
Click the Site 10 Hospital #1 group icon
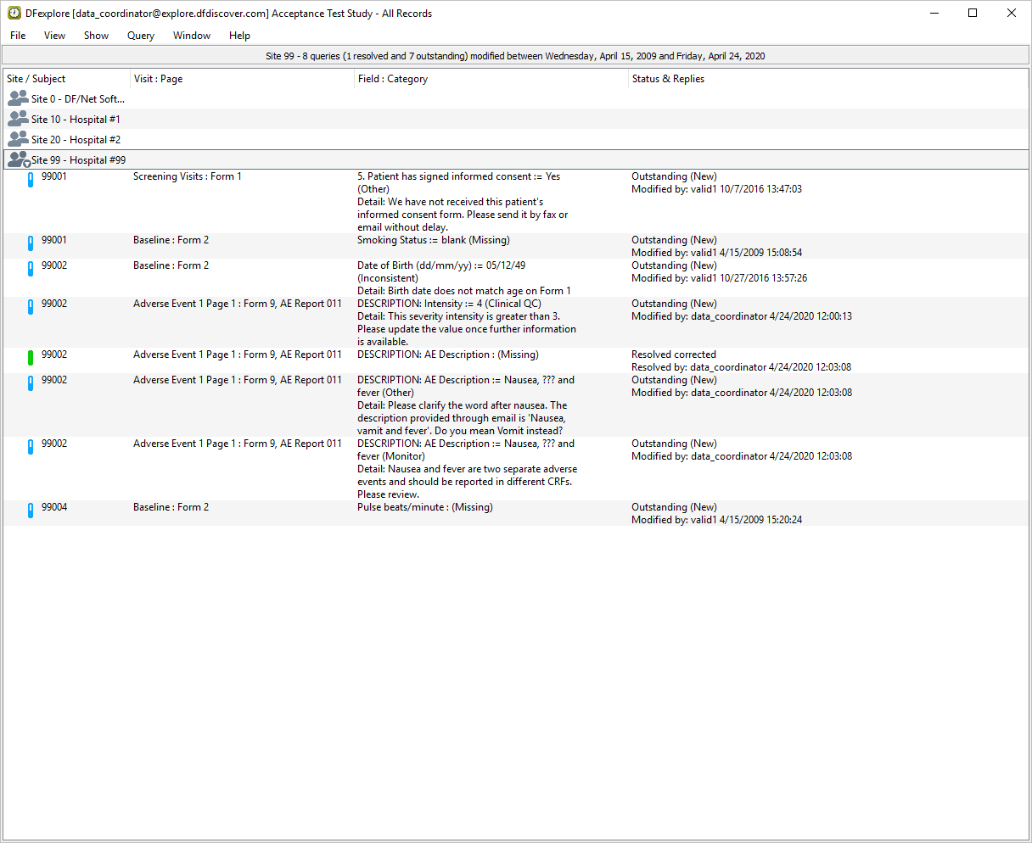pyautogui.click(x=18, y=119)
